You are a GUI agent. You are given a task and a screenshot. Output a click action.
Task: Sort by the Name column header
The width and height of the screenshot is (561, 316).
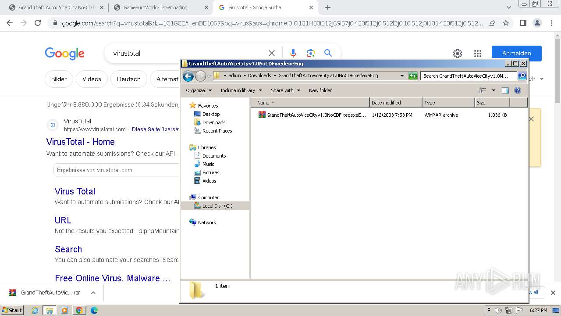(x=310, y=103)
